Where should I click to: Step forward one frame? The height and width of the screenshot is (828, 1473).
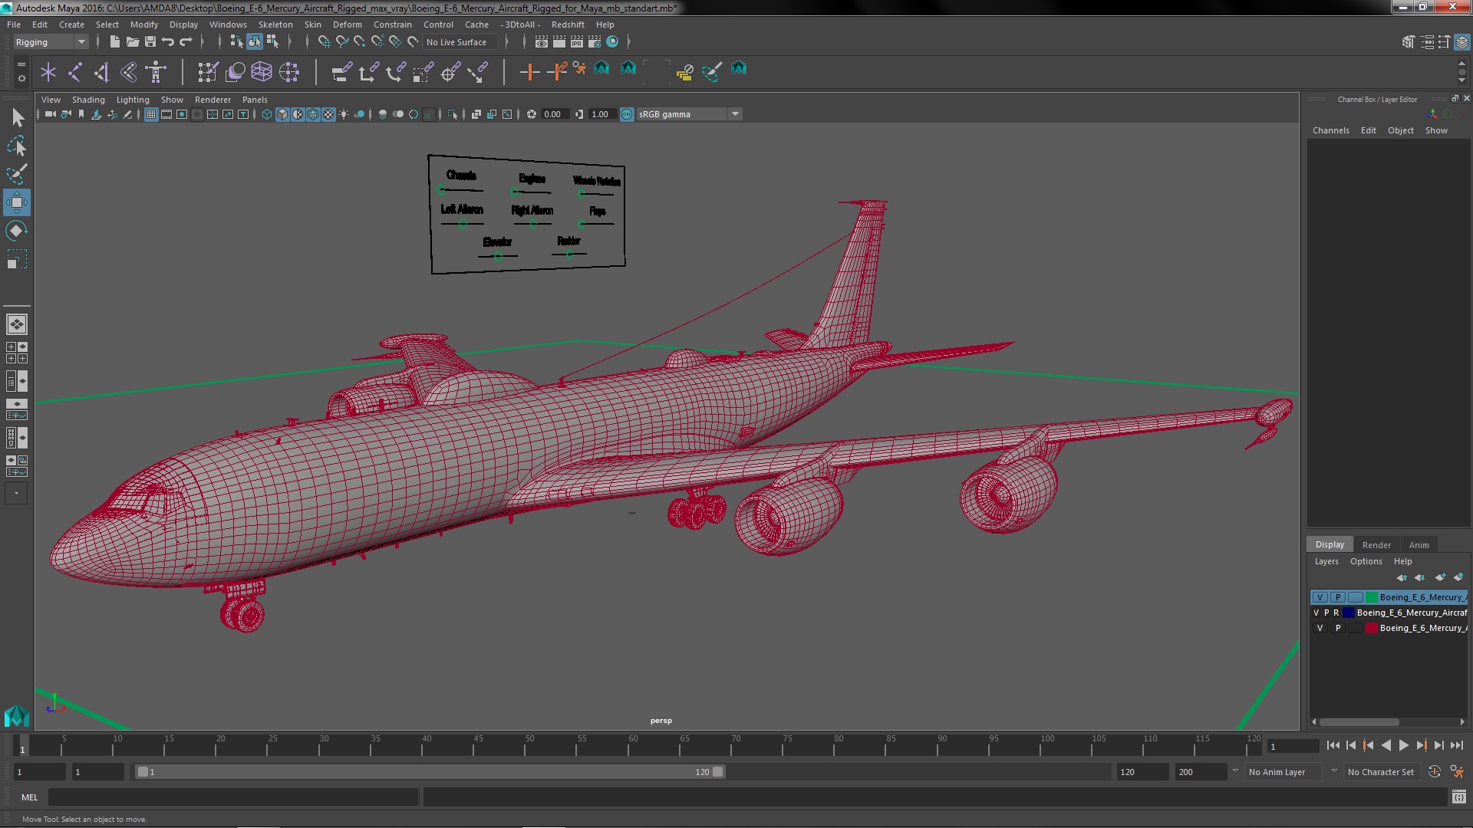click(x=1438, y=745)
